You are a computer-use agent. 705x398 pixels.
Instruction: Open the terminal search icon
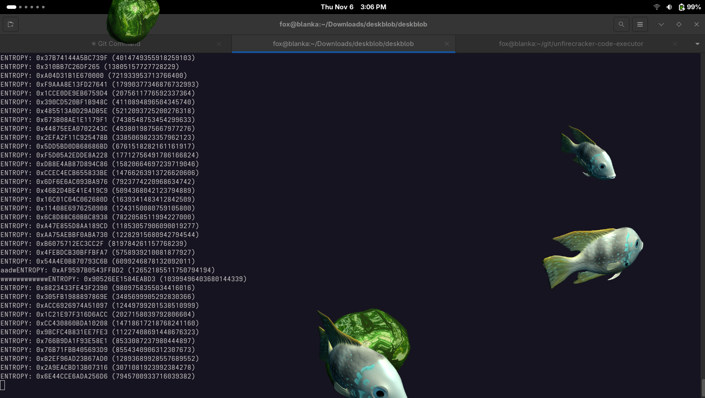tap(621, 24)
